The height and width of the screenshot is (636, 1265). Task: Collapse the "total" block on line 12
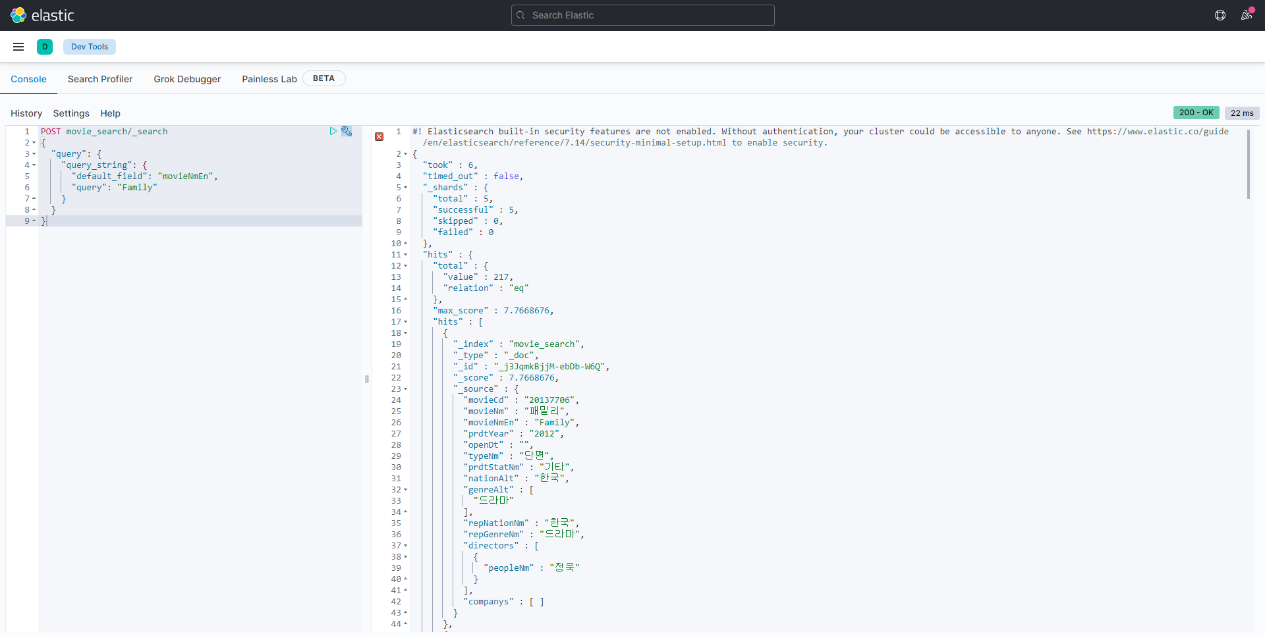pyautogui.click(x=406, y=266)
